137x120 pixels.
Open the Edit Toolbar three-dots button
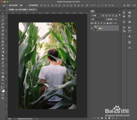pyautogui.click(x=3, y=84)
